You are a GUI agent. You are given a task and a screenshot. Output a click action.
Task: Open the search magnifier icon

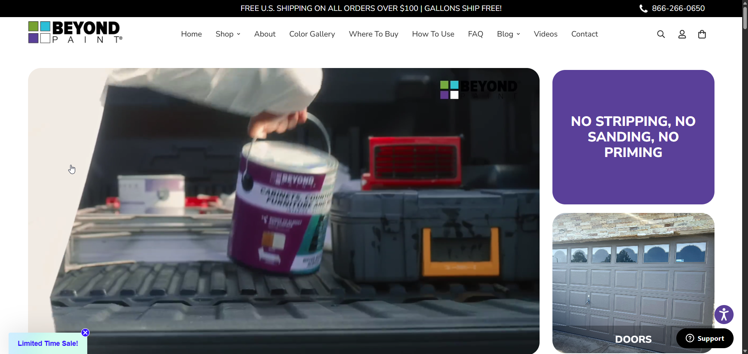[x=661, y=34]
